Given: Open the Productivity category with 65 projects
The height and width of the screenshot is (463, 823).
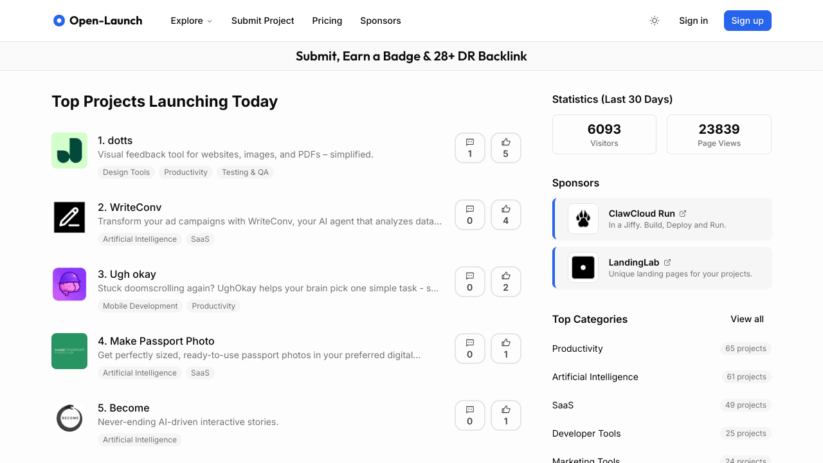Looking at the screenshot, I should click(x=662, y=349).
